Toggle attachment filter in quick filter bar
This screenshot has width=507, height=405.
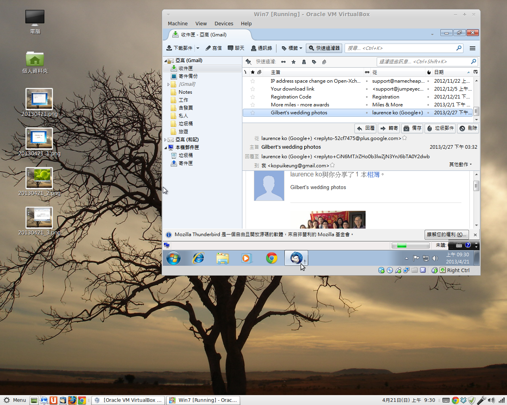324,62
